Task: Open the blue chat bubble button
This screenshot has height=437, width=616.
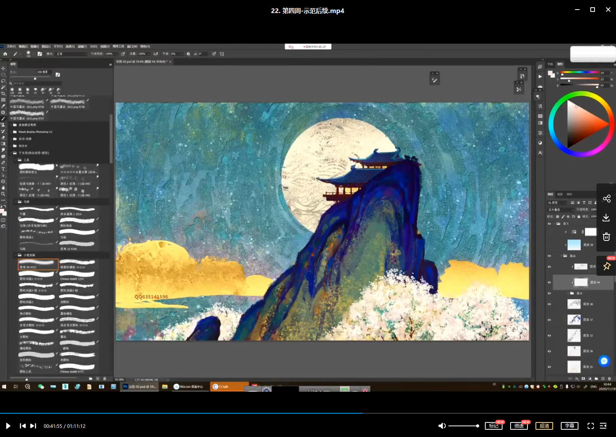Action: [x=604, y=361]
